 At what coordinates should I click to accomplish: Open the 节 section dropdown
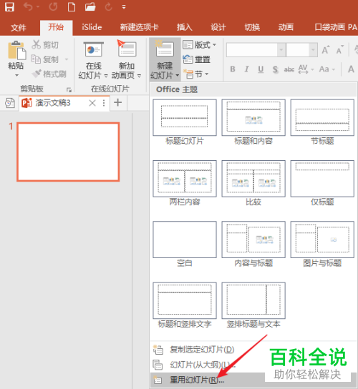[195, 74]
